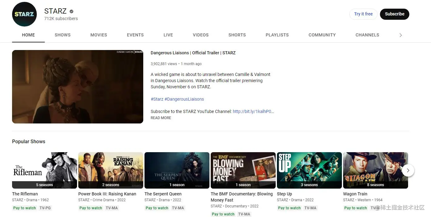Open The Serpent Queen show thumbnail
The width and height of the screenshot is (431, 217).
point(177,170)
